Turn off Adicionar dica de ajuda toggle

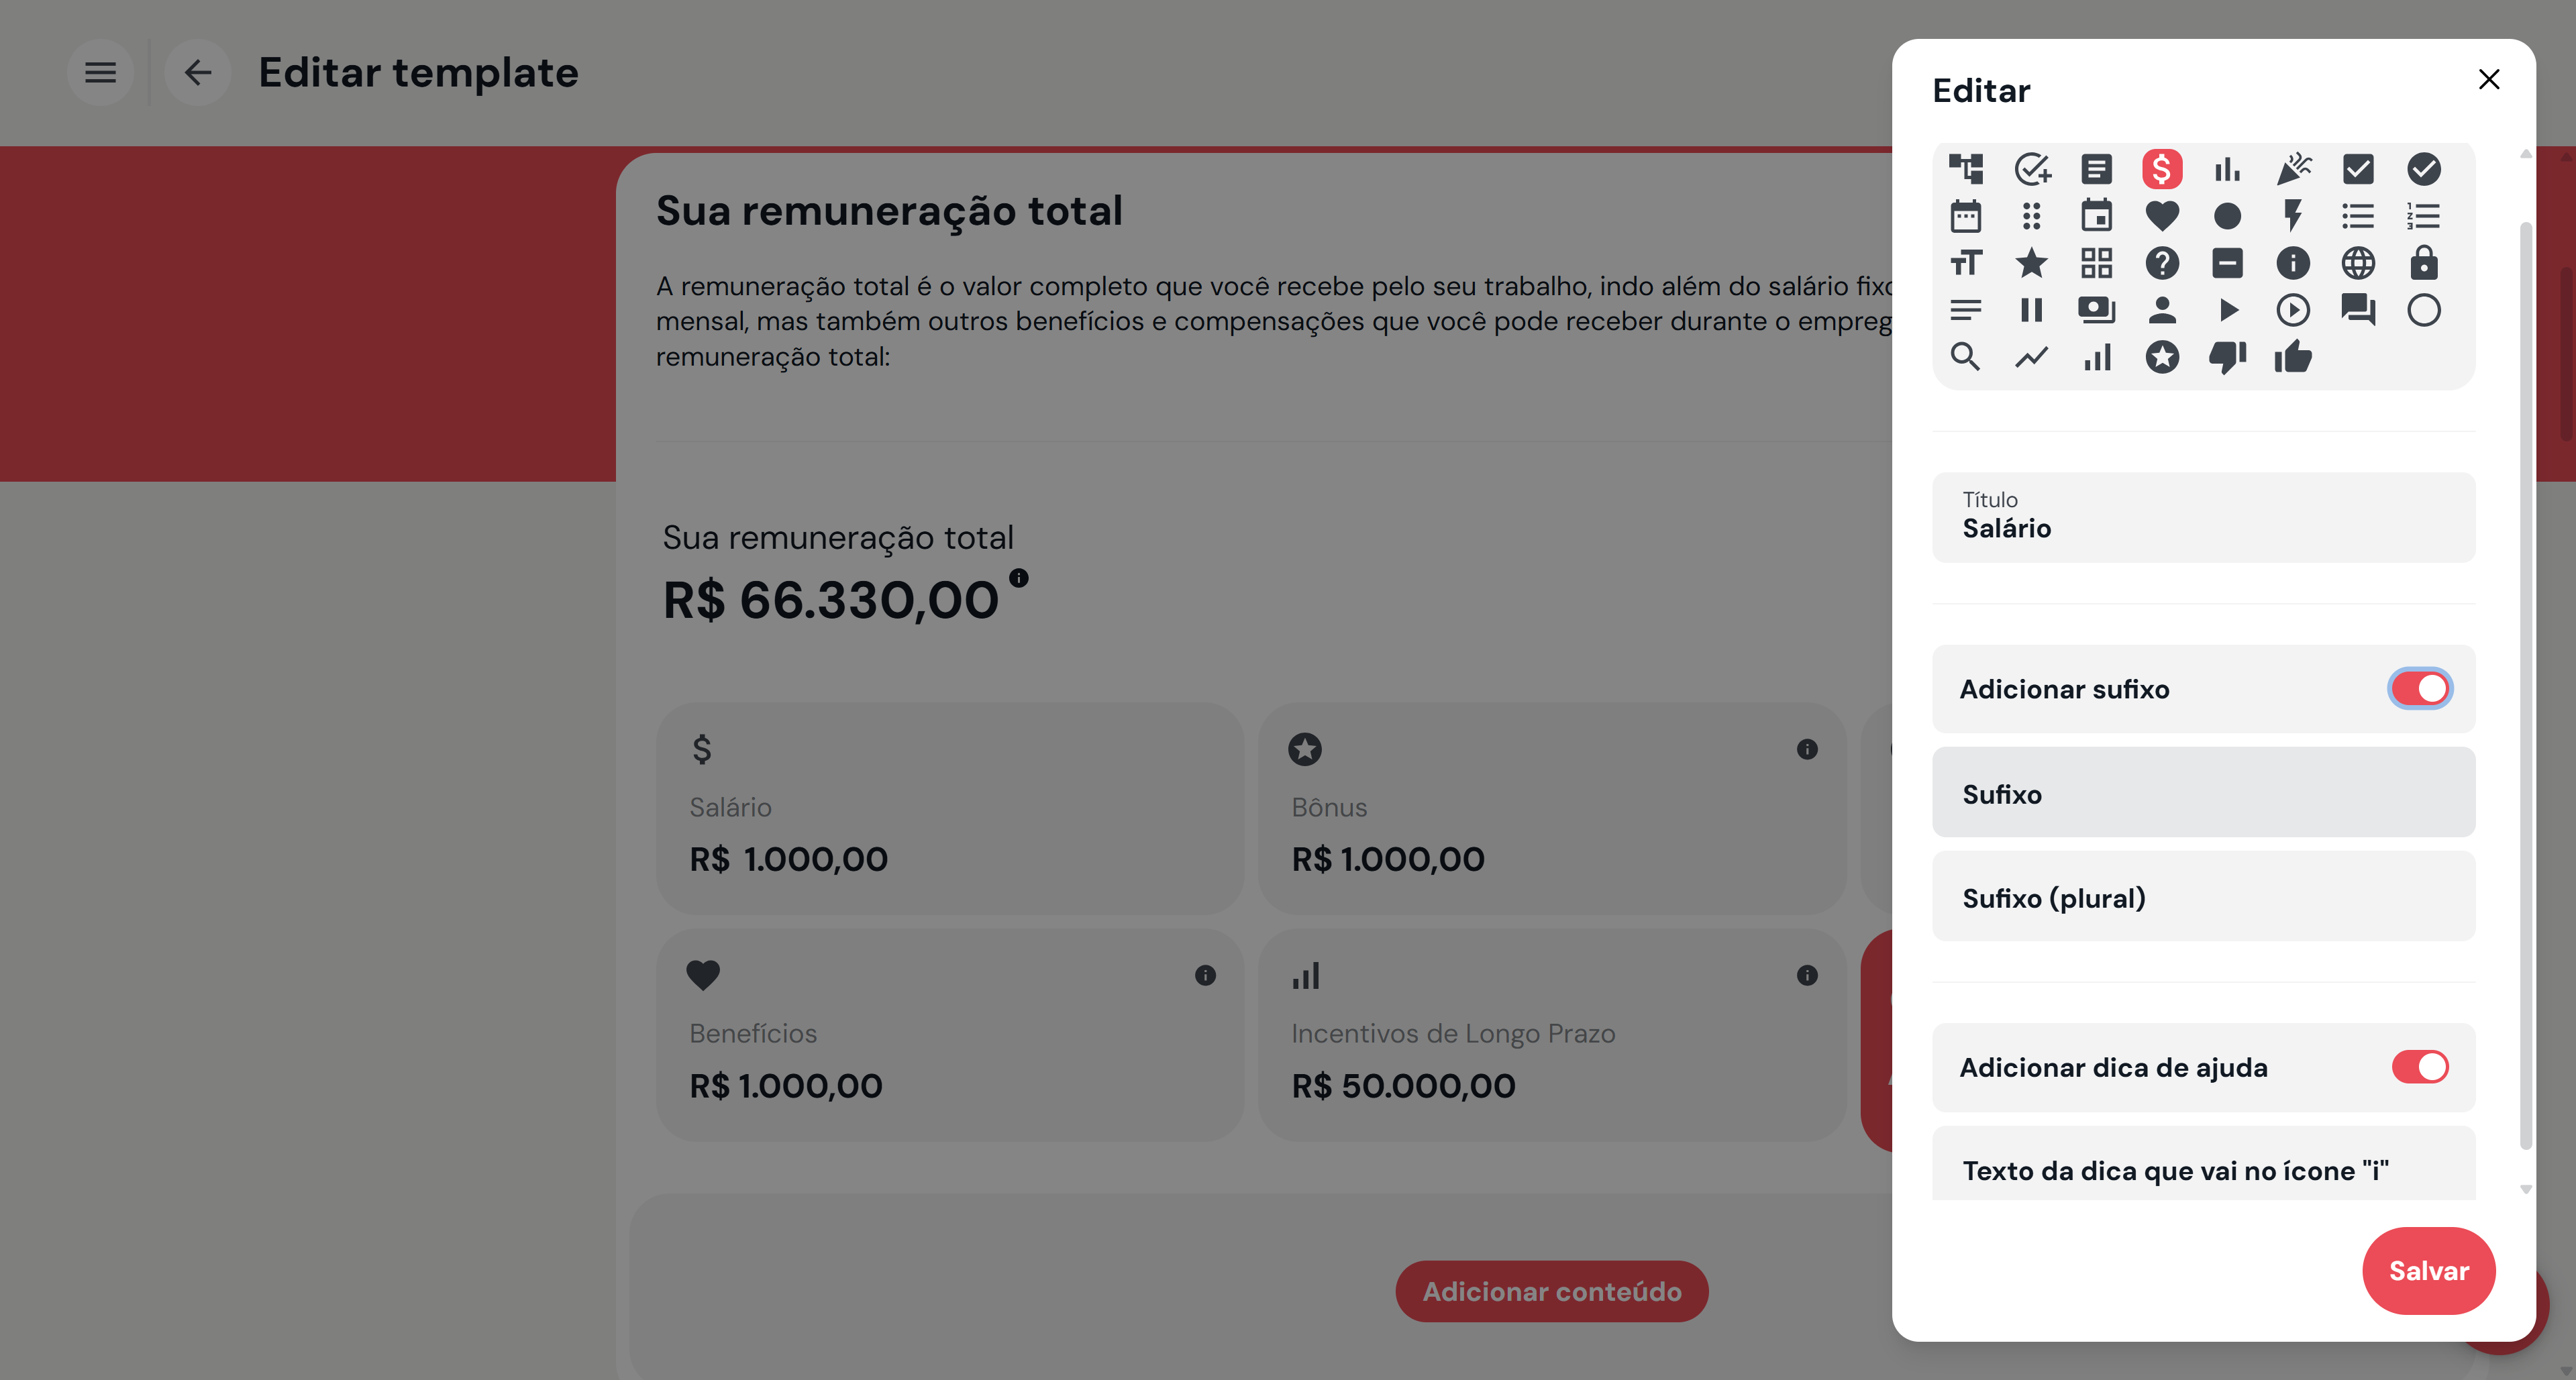2419,1067
